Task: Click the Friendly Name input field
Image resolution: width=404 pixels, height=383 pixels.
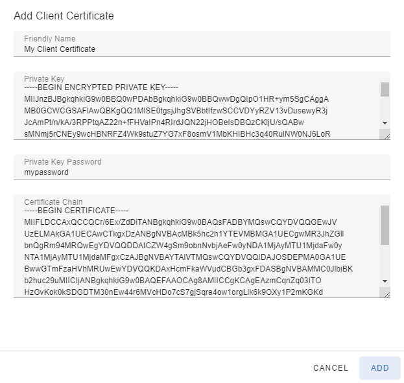Action: [x=202, y=44]
